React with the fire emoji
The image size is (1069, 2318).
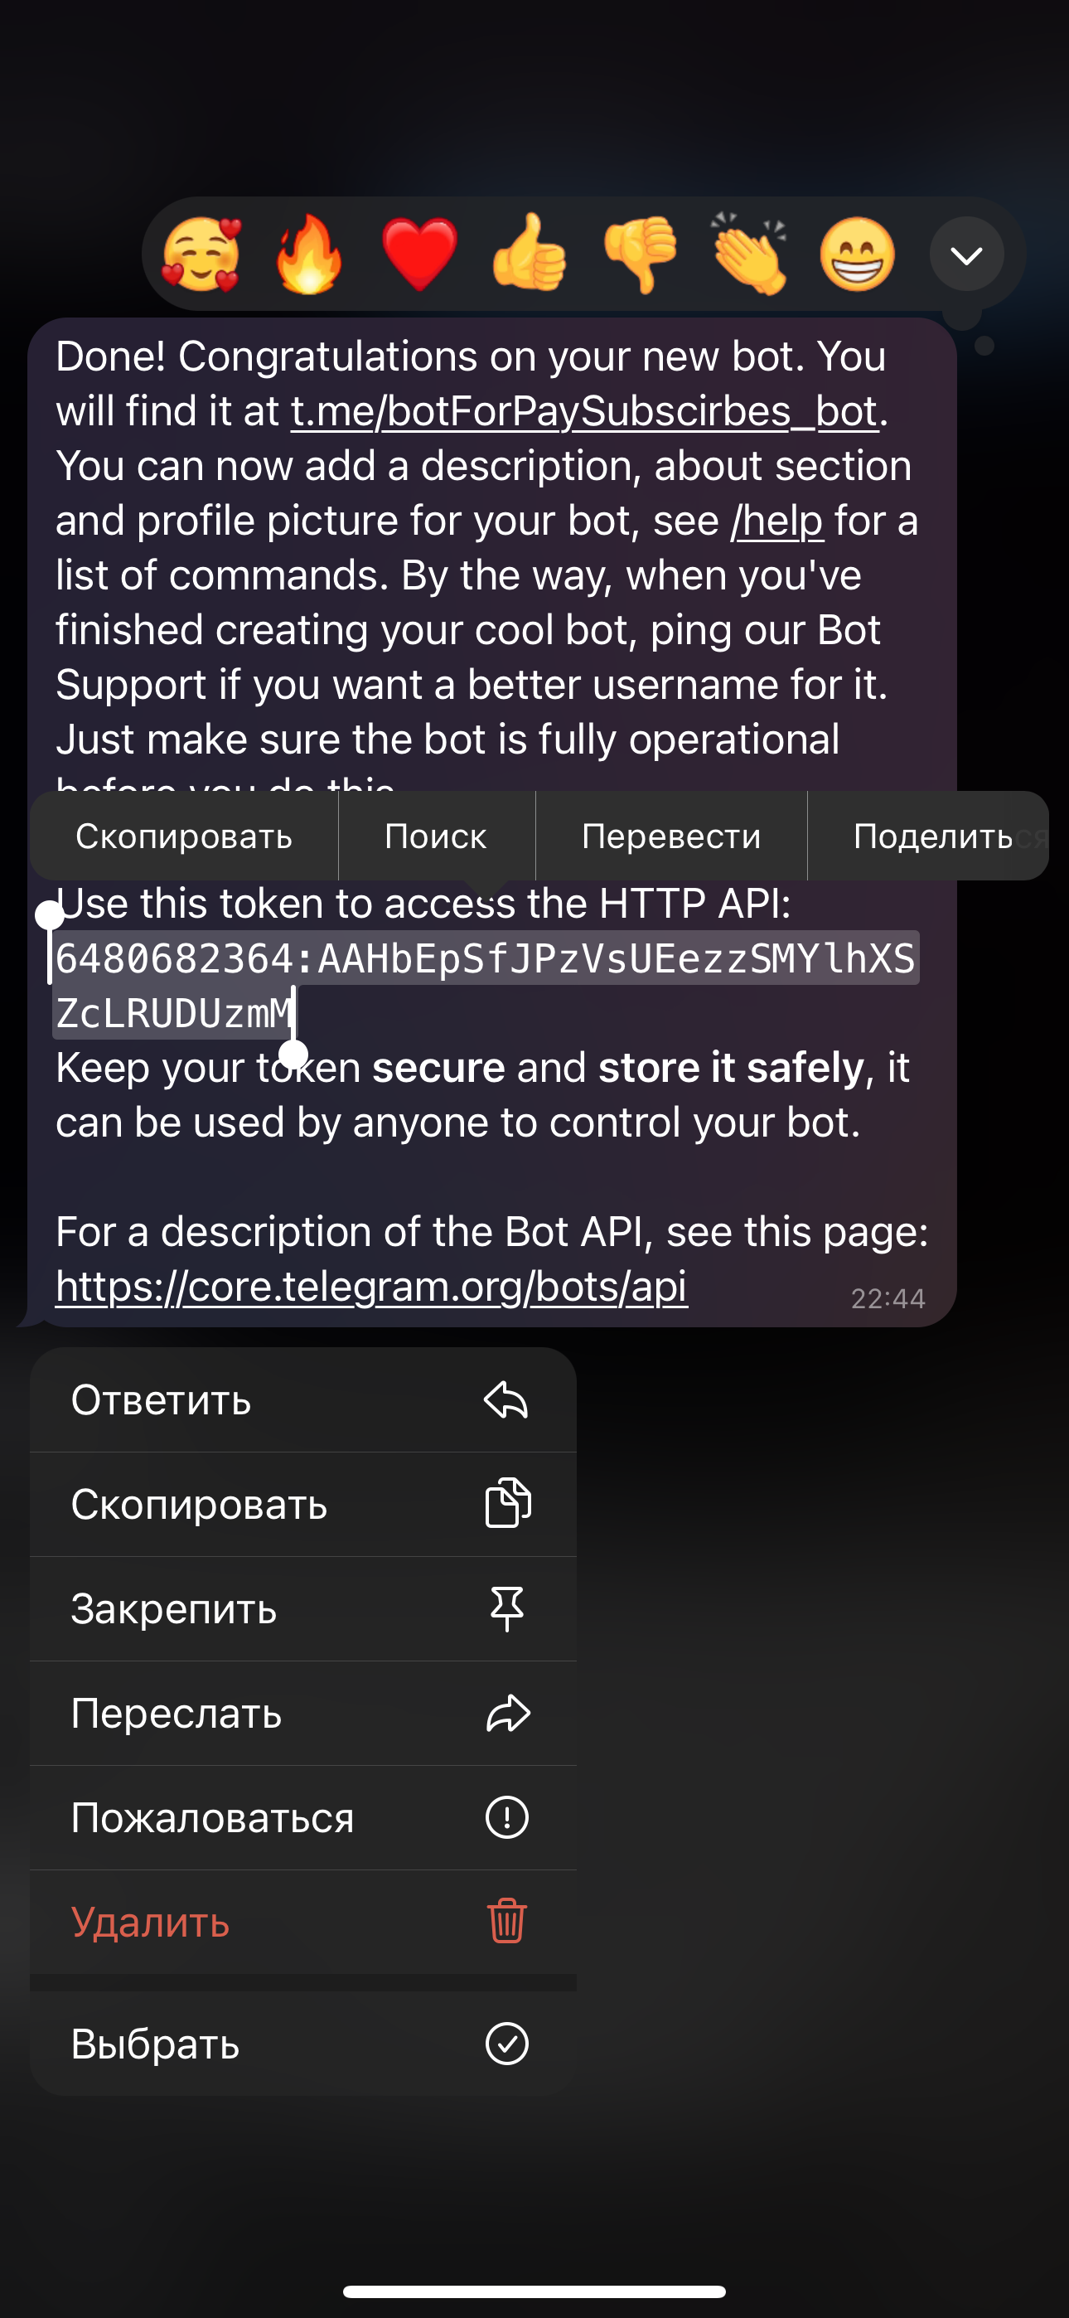(308, 255)
